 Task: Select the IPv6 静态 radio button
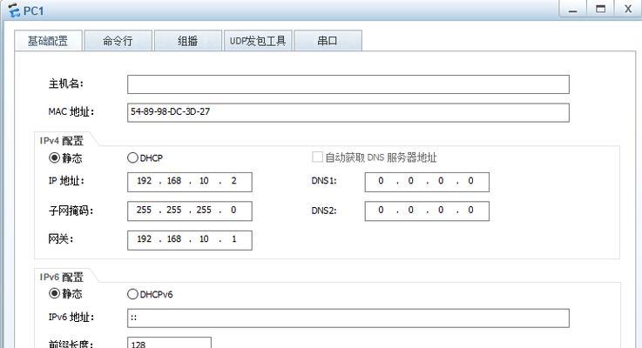click(x=54, y=293)
